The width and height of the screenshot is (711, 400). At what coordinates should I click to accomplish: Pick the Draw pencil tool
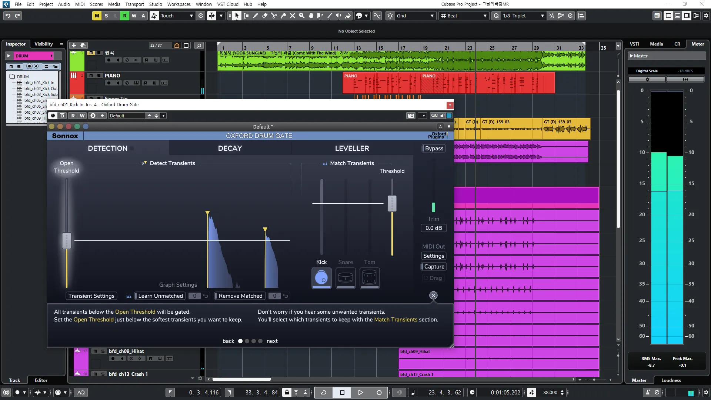point(255,16)
